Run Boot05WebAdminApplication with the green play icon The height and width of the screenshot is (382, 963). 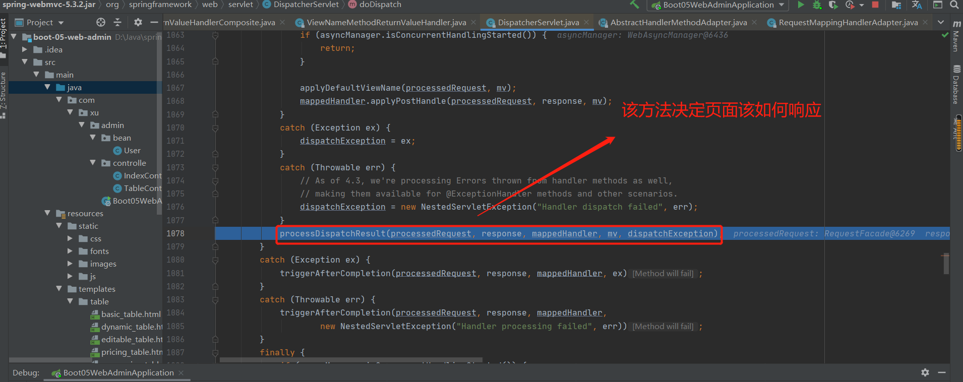pyautogui.click(x=801, y=5)
